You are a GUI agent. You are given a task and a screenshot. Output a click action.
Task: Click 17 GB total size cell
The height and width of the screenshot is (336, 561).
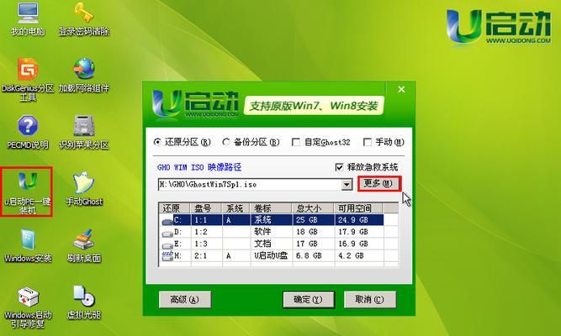[x=307, y=244]
